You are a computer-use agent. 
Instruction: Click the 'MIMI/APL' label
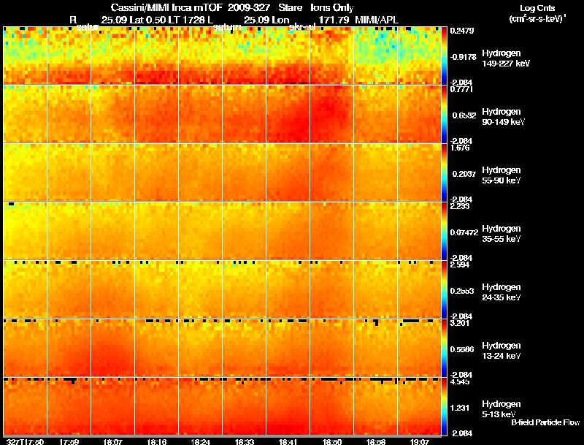click(x=377, y=20)
